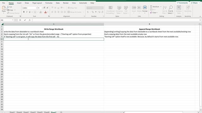202x113 pixels.
Task: Switch to the Page Layout tab
Action: tap(37, 3)
